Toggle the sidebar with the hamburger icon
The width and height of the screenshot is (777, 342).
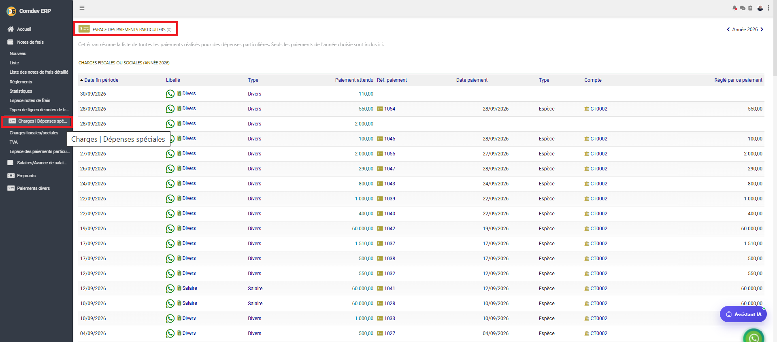pyautogui.click(x=82, y=8)
